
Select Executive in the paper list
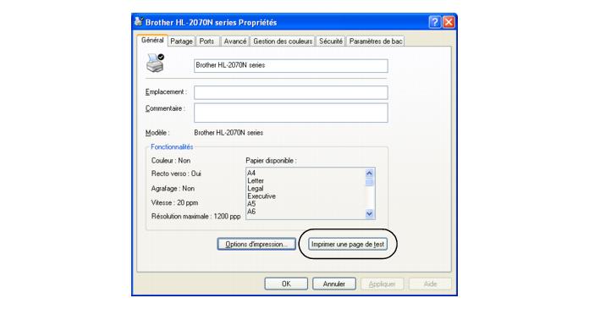(261, 196)
